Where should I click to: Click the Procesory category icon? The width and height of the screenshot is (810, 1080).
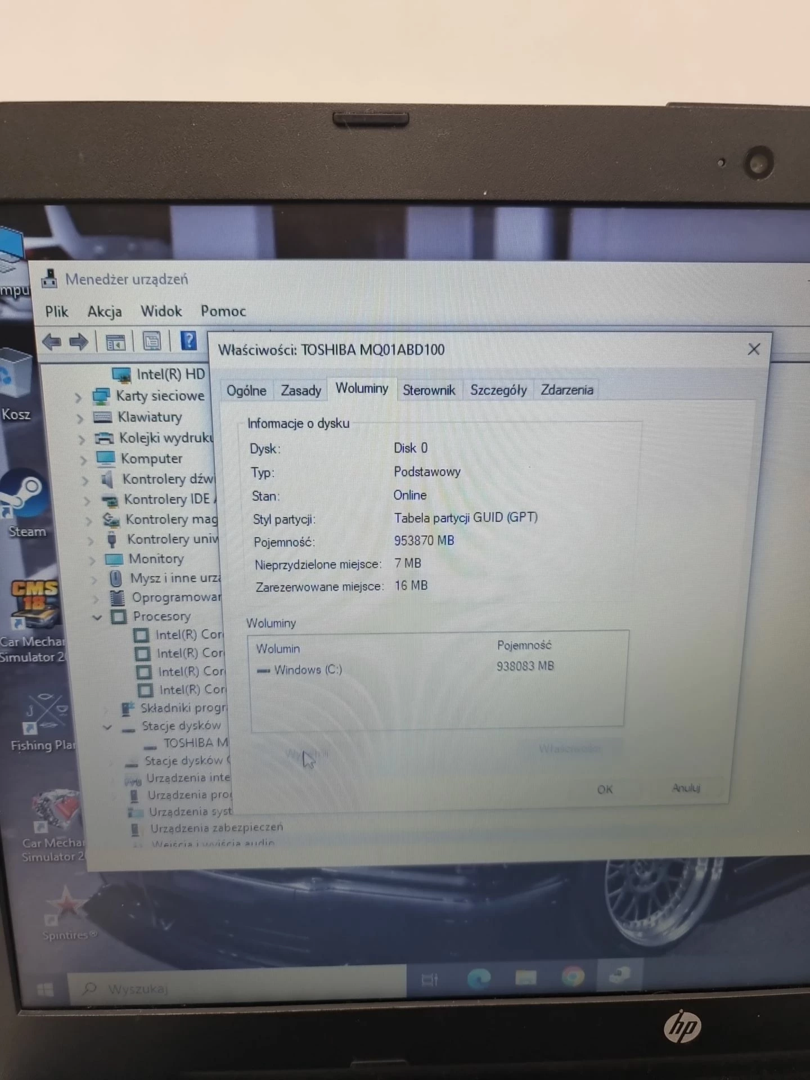[119, 616]
